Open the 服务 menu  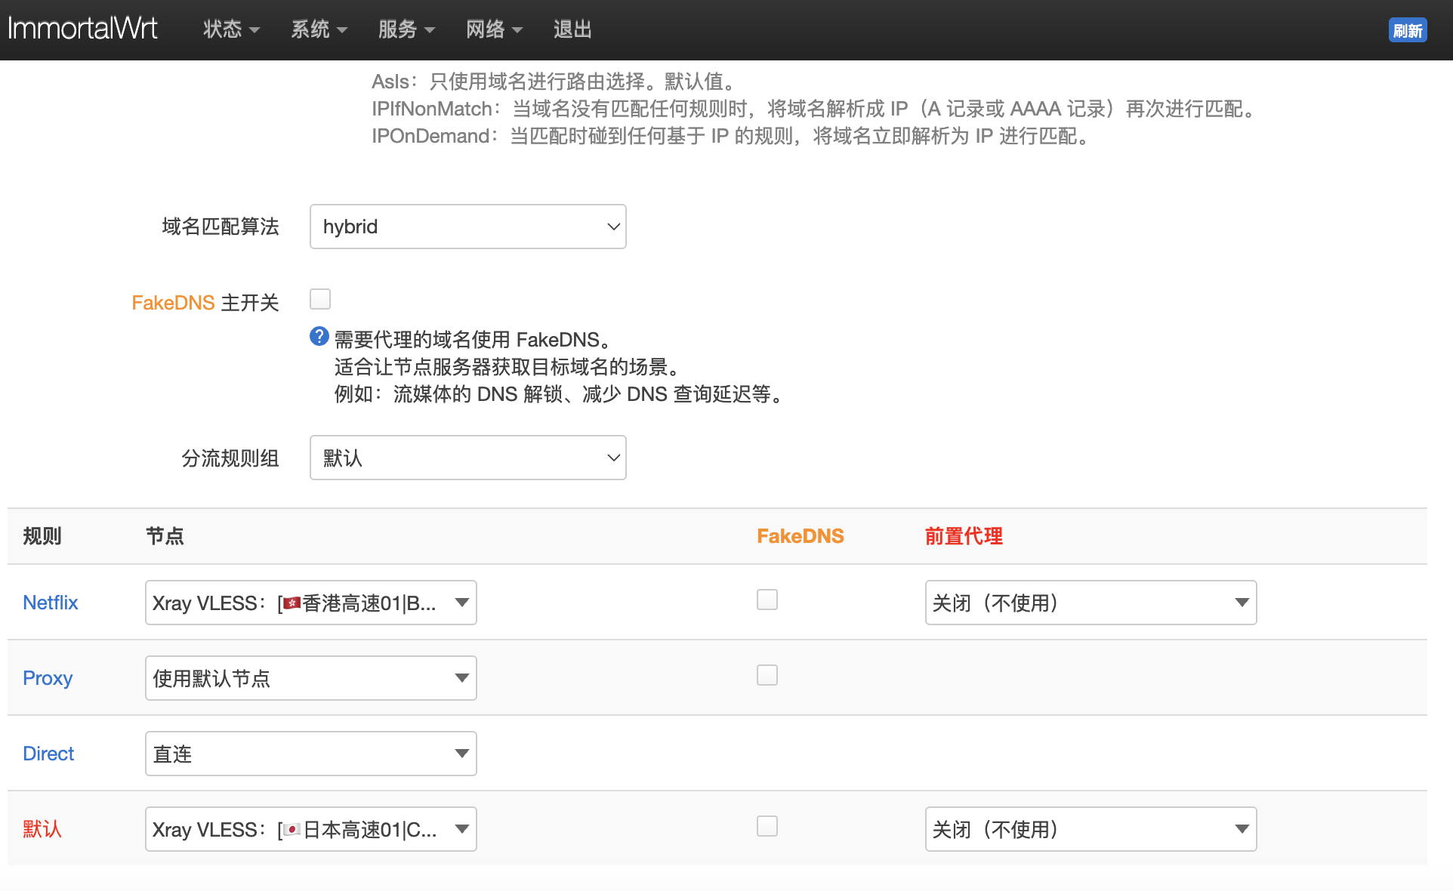[x=406, y=29]
